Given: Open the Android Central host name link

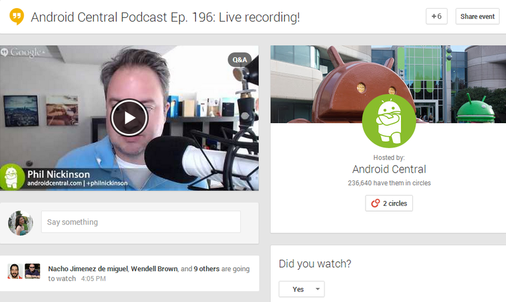Looking at the screenshot, I should point(389,169).
